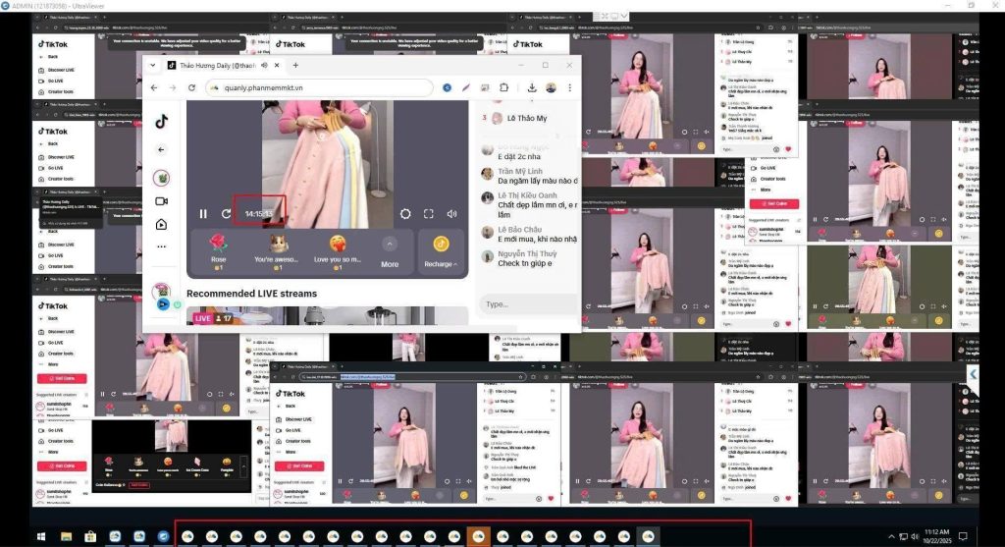Open the blue round extension icon

click(x=447, y=87)
